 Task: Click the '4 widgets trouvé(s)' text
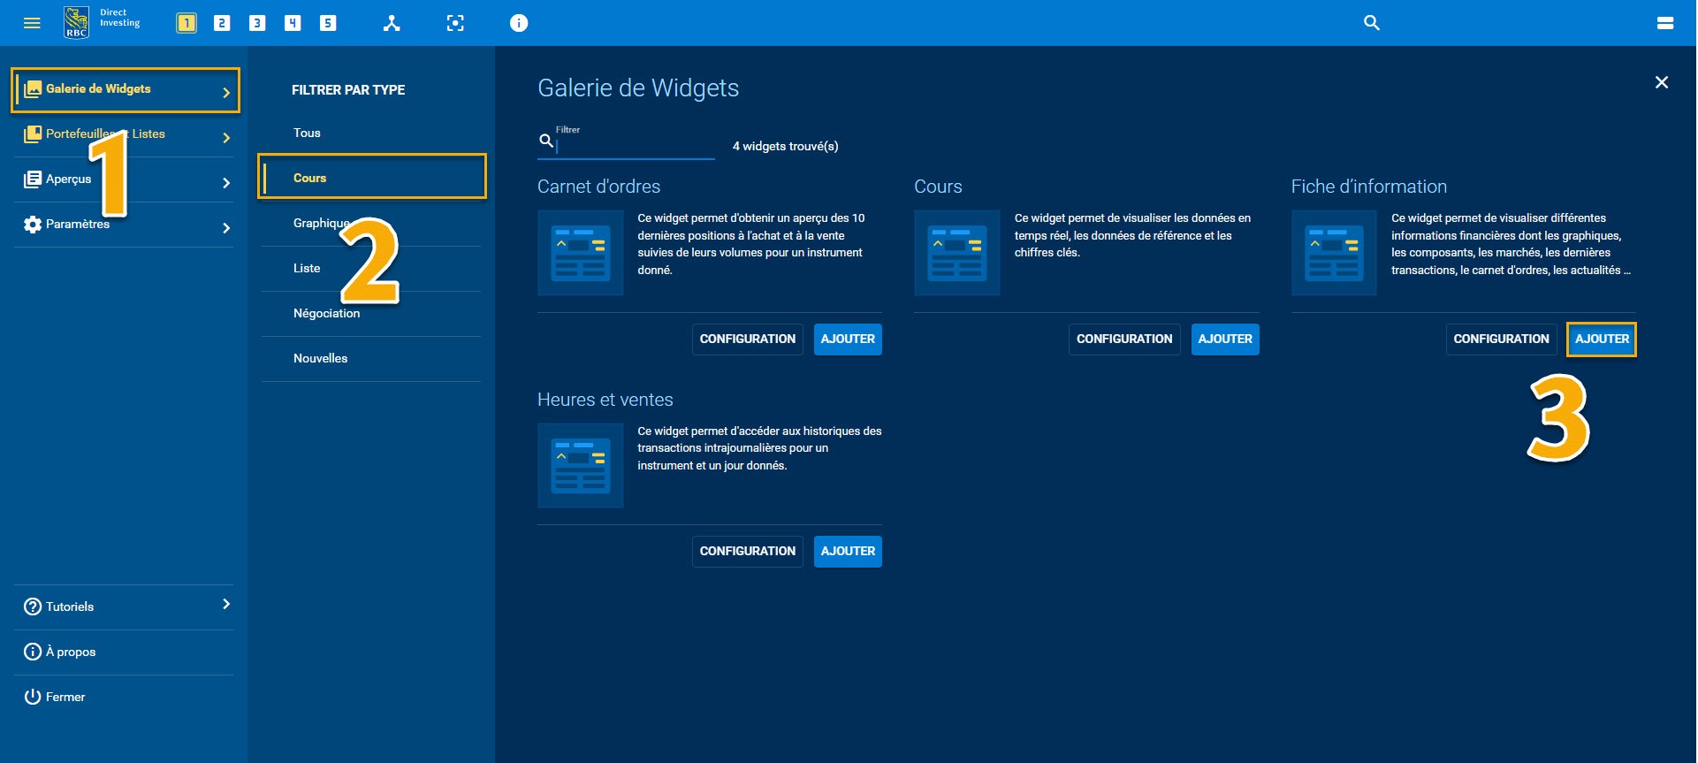[x=786, y=146]
